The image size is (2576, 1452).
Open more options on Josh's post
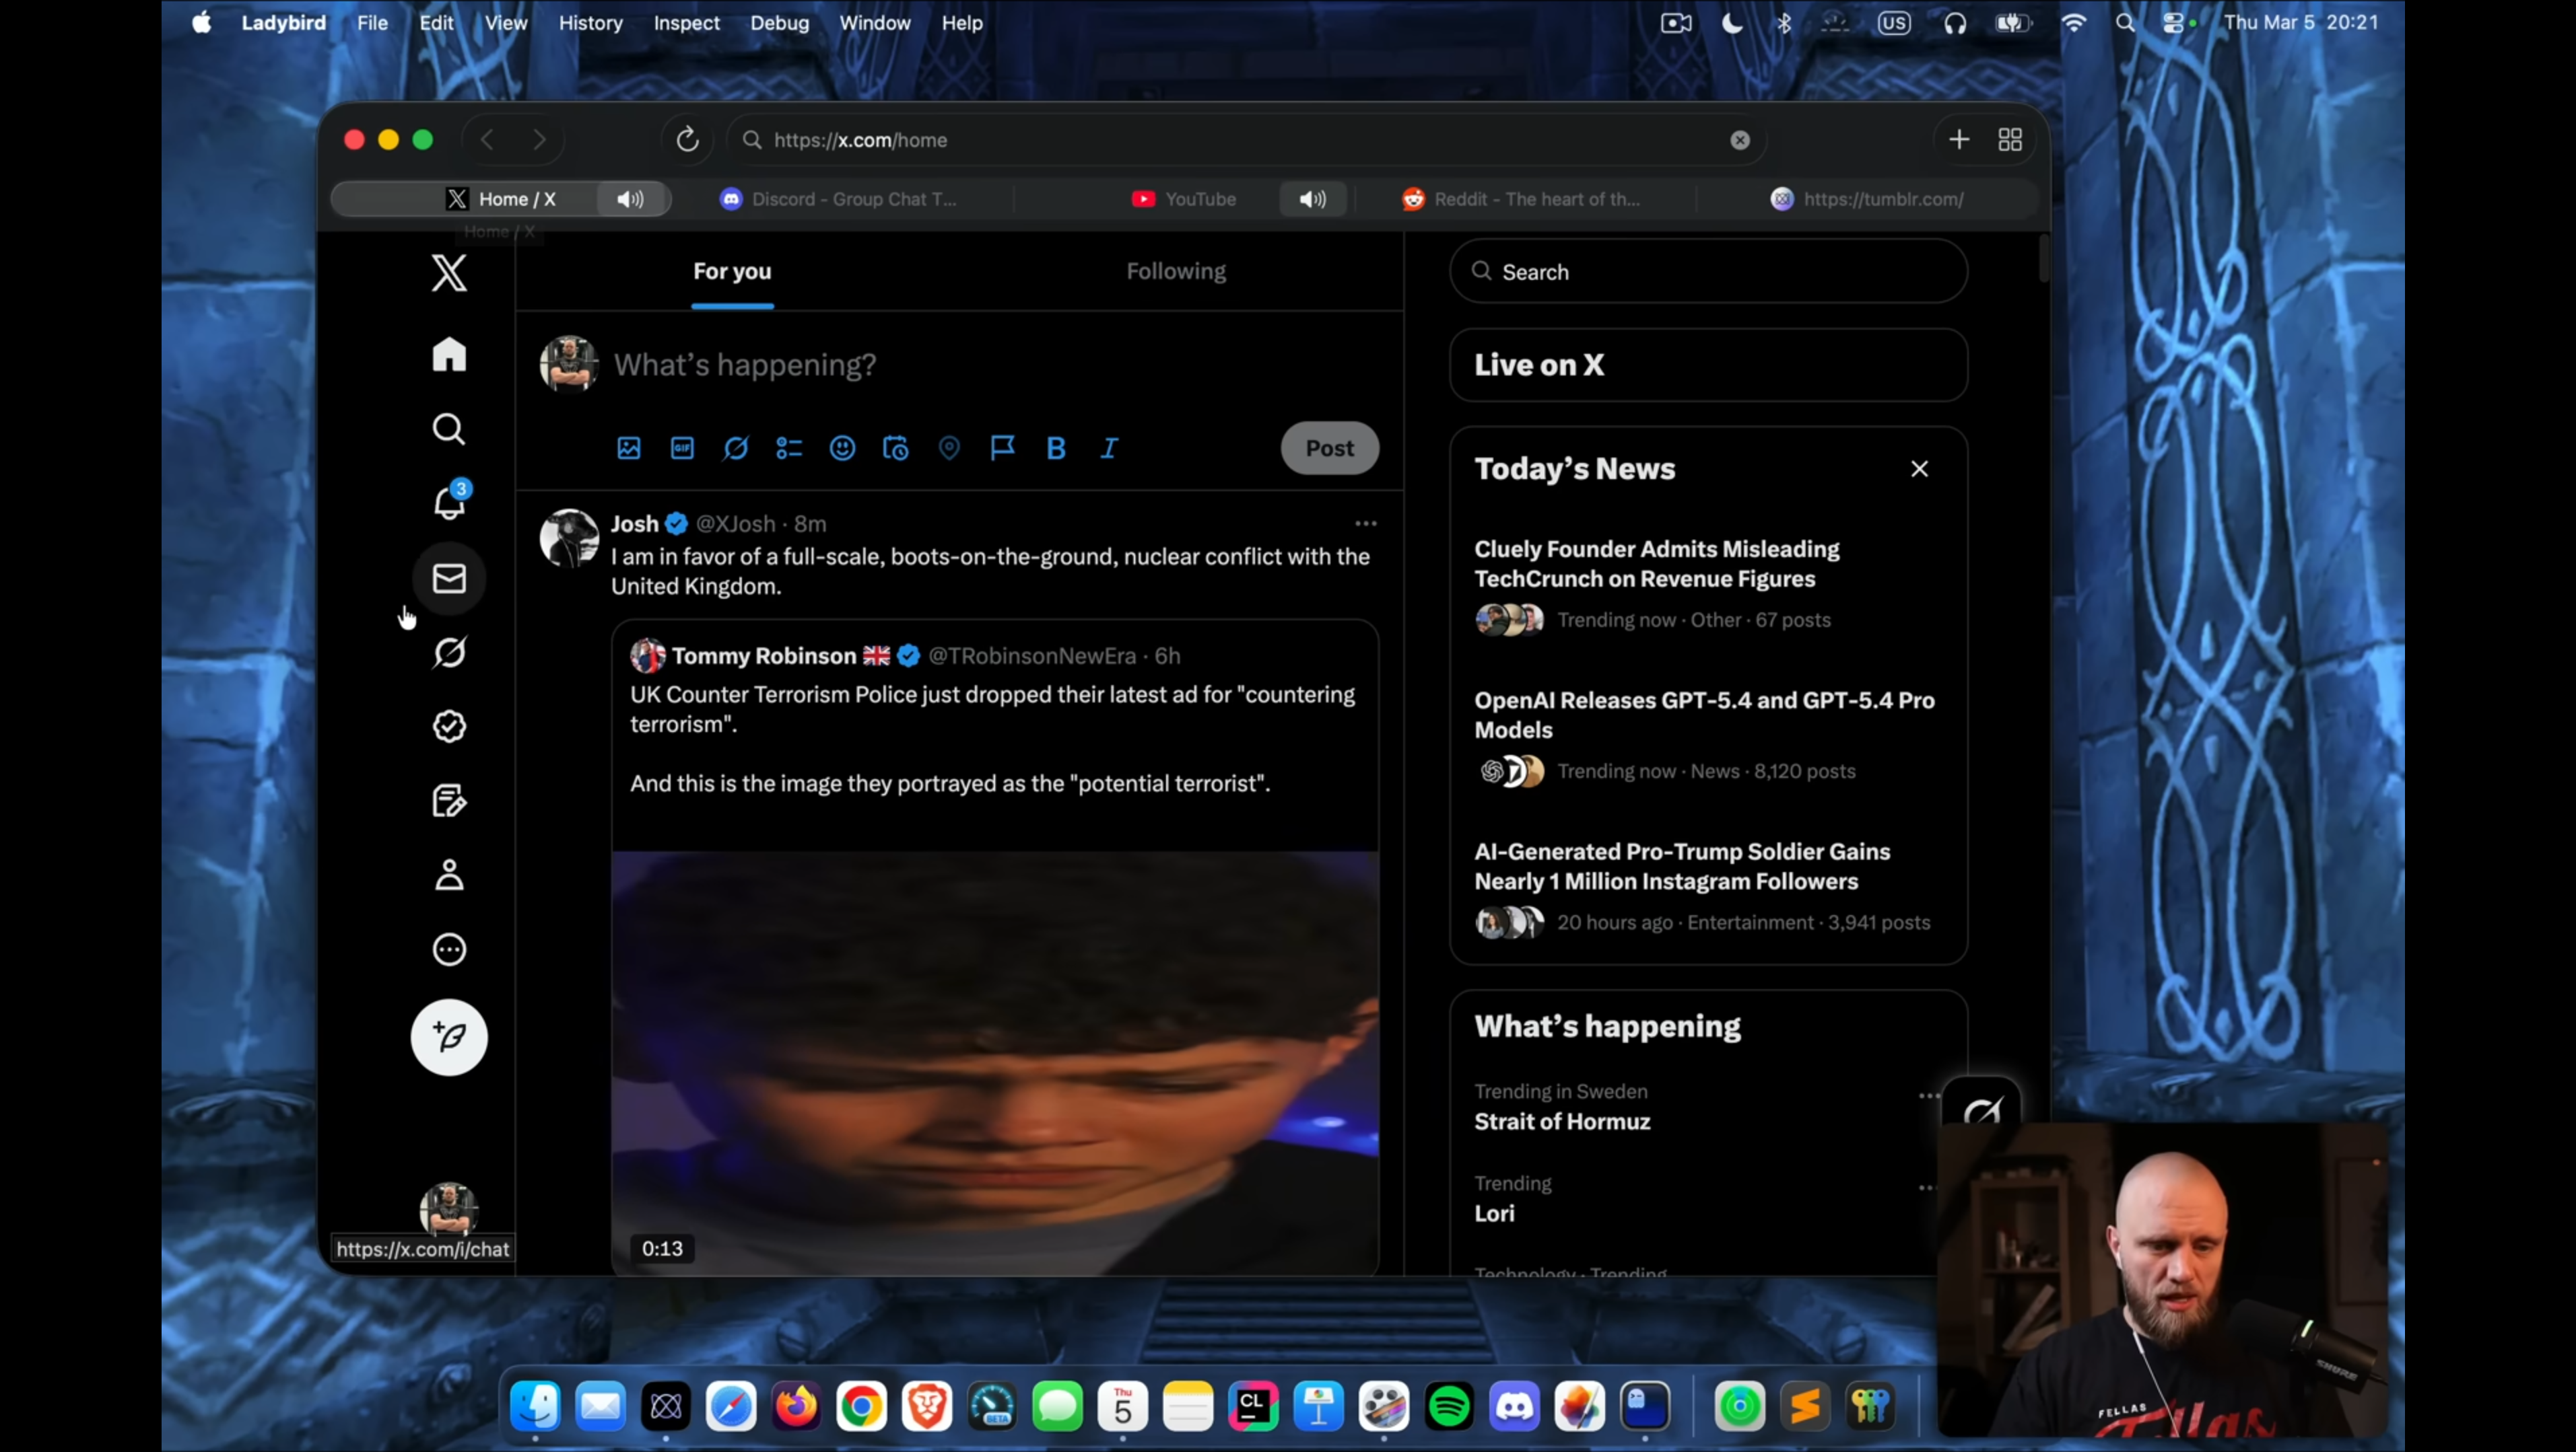1365,523
